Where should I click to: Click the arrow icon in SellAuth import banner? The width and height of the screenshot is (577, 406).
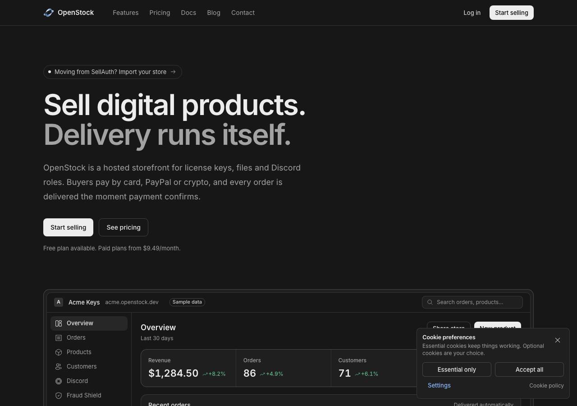click(x=173, y=72)
